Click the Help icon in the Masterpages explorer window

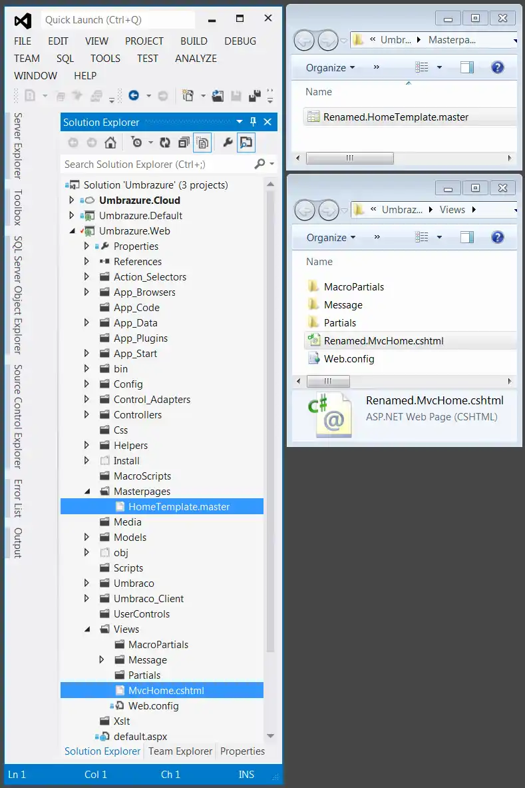click(497, 67)
